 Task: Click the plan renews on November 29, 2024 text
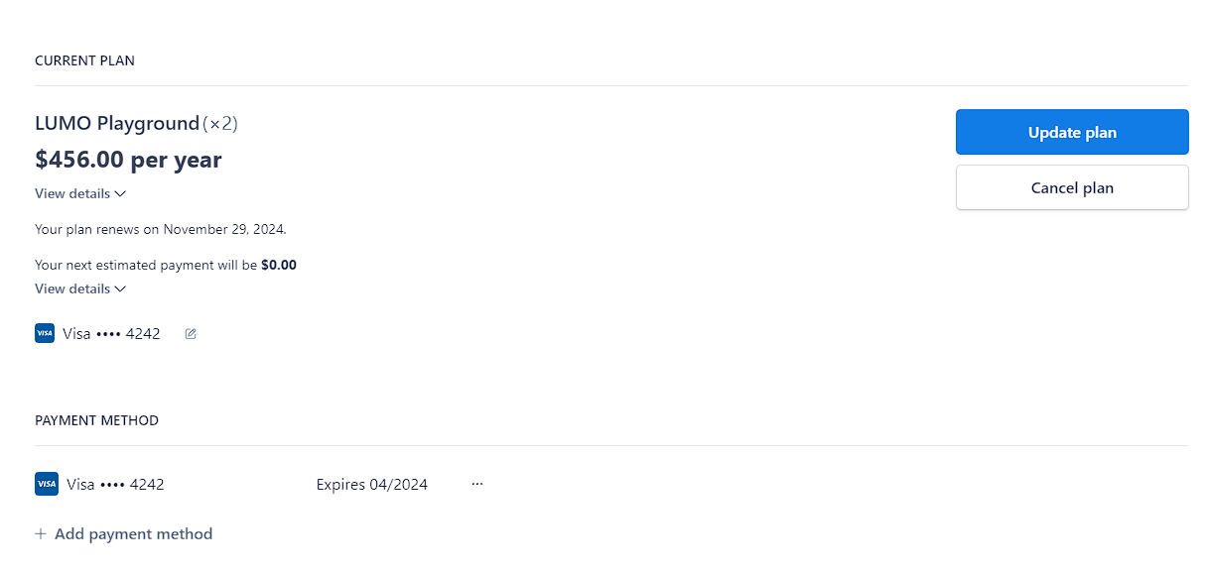161,229
